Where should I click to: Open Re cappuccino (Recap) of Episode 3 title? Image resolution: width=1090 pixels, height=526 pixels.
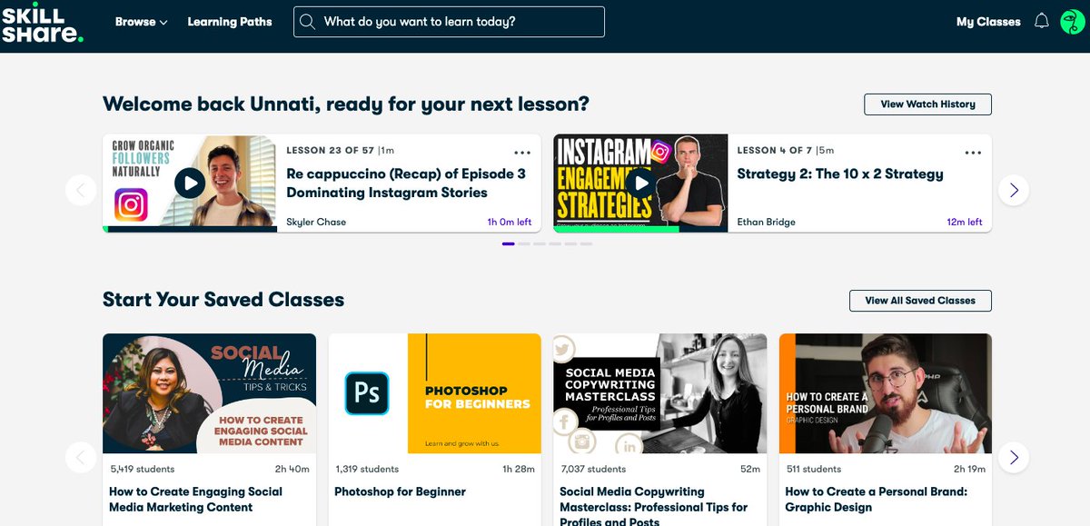click(x=406, y=184)
